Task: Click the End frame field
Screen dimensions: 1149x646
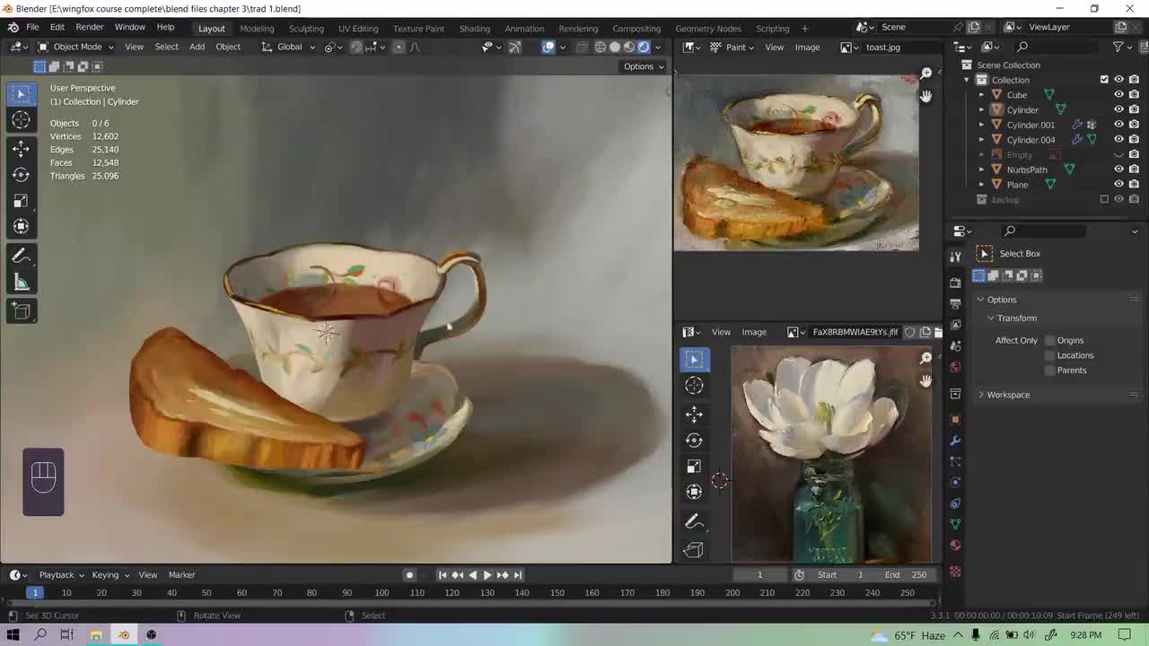Action: tap(906, 575)
